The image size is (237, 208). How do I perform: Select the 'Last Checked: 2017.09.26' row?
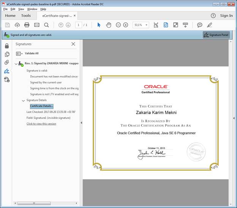tap(51, 112)
